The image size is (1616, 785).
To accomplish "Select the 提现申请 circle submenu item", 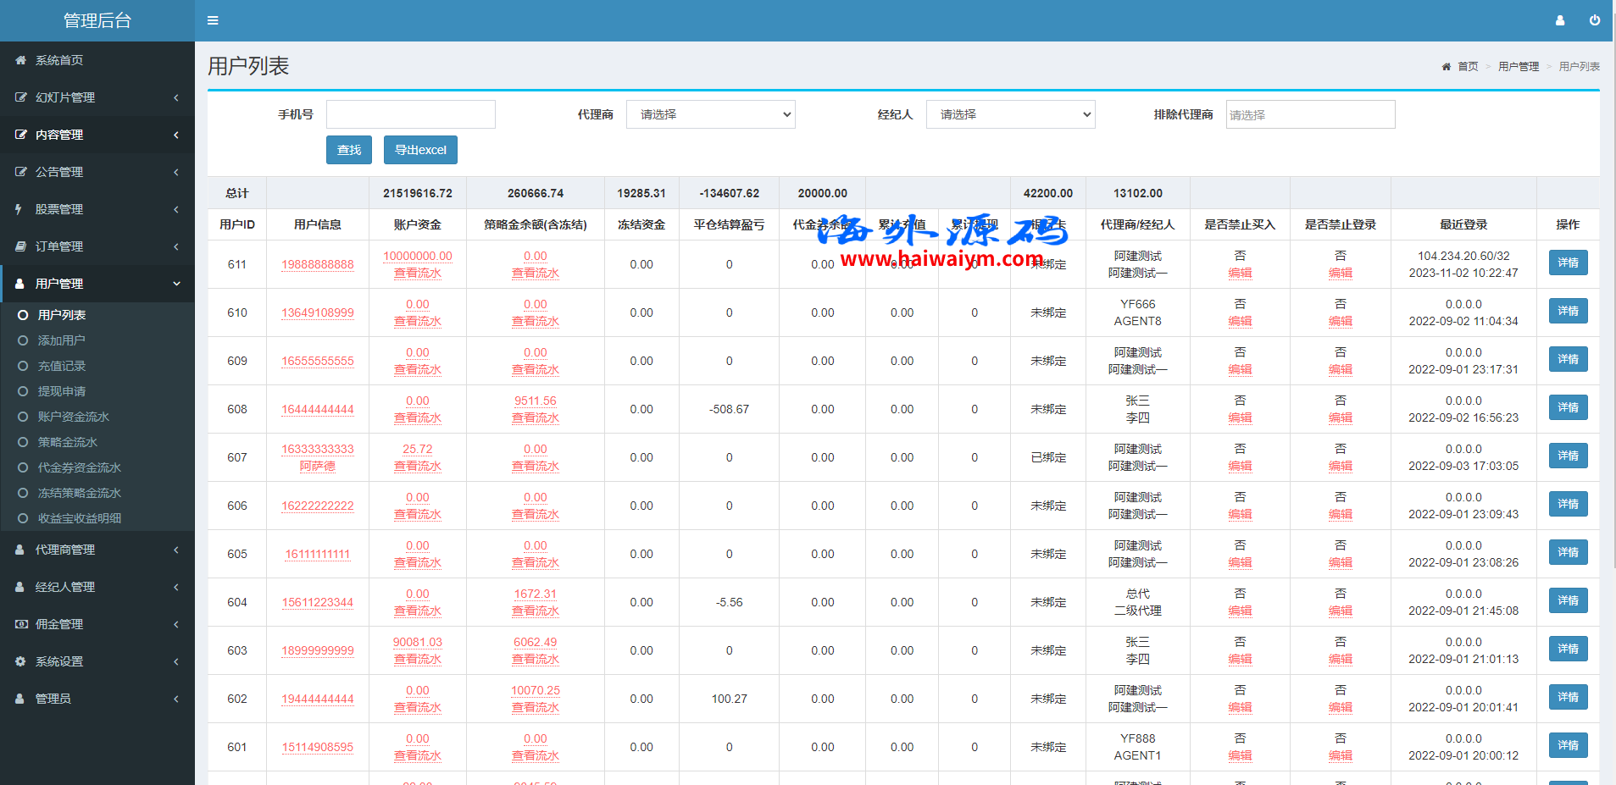I will [61, 391].
